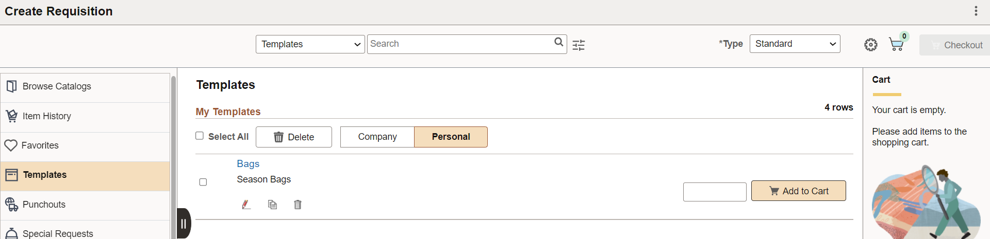View the shopping cart icon

tap(897, 44)
